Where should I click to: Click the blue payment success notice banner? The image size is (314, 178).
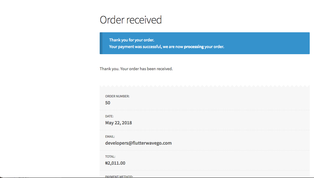pyautogui.click(x=205, y=43)
